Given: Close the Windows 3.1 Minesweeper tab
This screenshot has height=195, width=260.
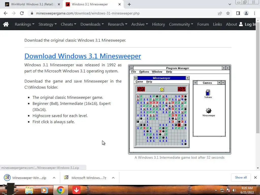Looking at the screenshot, I should click(x=120, y=4).
